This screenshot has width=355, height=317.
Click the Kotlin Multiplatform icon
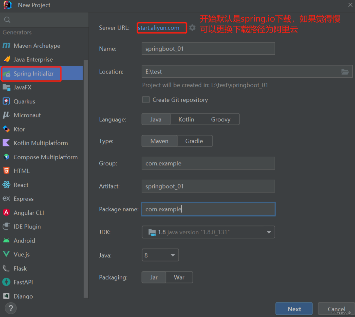[6, 143]
